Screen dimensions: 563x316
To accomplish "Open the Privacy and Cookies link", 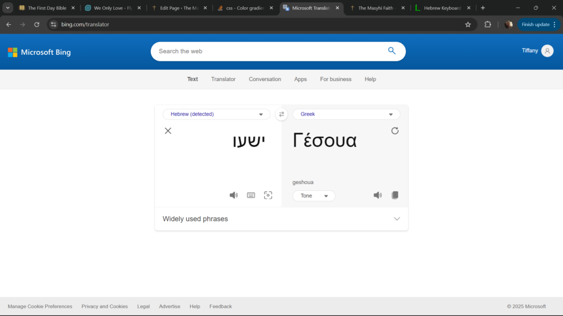I will click(x=104, y=306).
